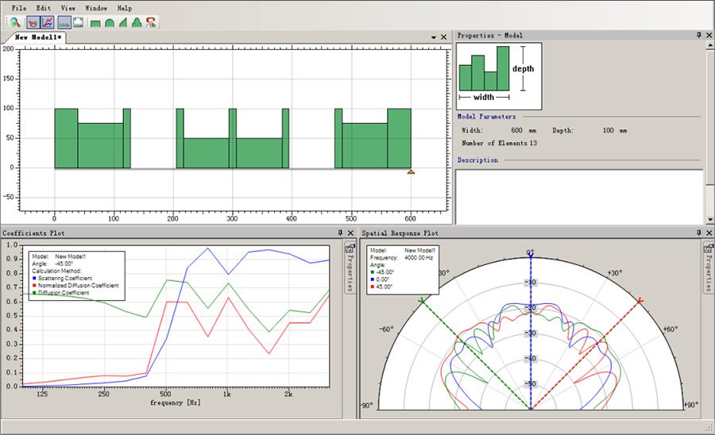
Task: Select the arch-shaped diffuser icon
Action: tap(109, 23)
